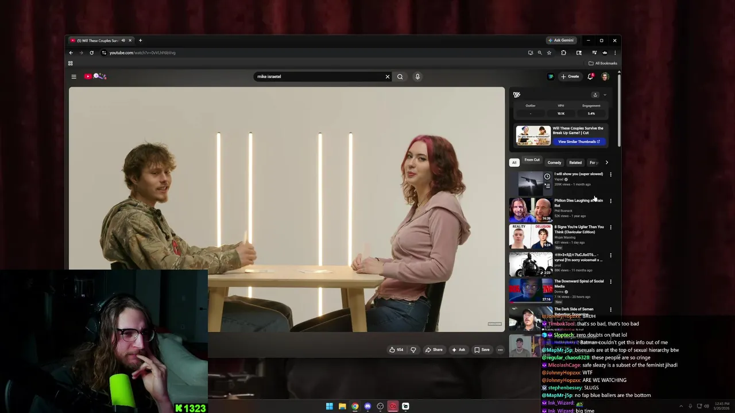Open volume control in system tray

click(x=706, y=406)
